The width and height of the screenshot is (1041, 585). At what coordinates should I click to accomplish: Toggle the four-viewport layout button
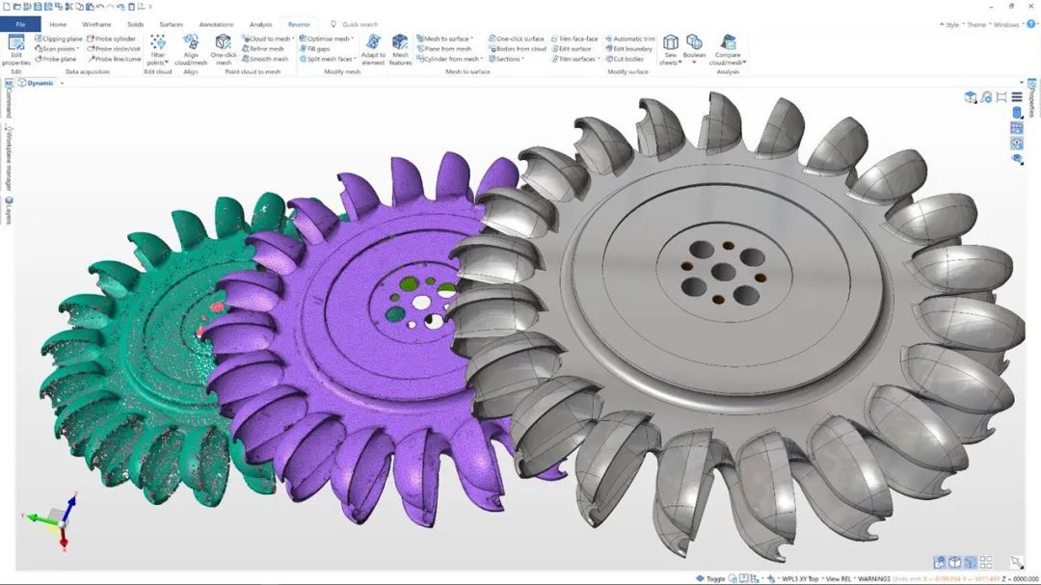point(984,562)
